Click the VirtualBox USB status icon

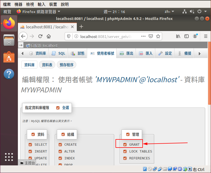(160, 169)
